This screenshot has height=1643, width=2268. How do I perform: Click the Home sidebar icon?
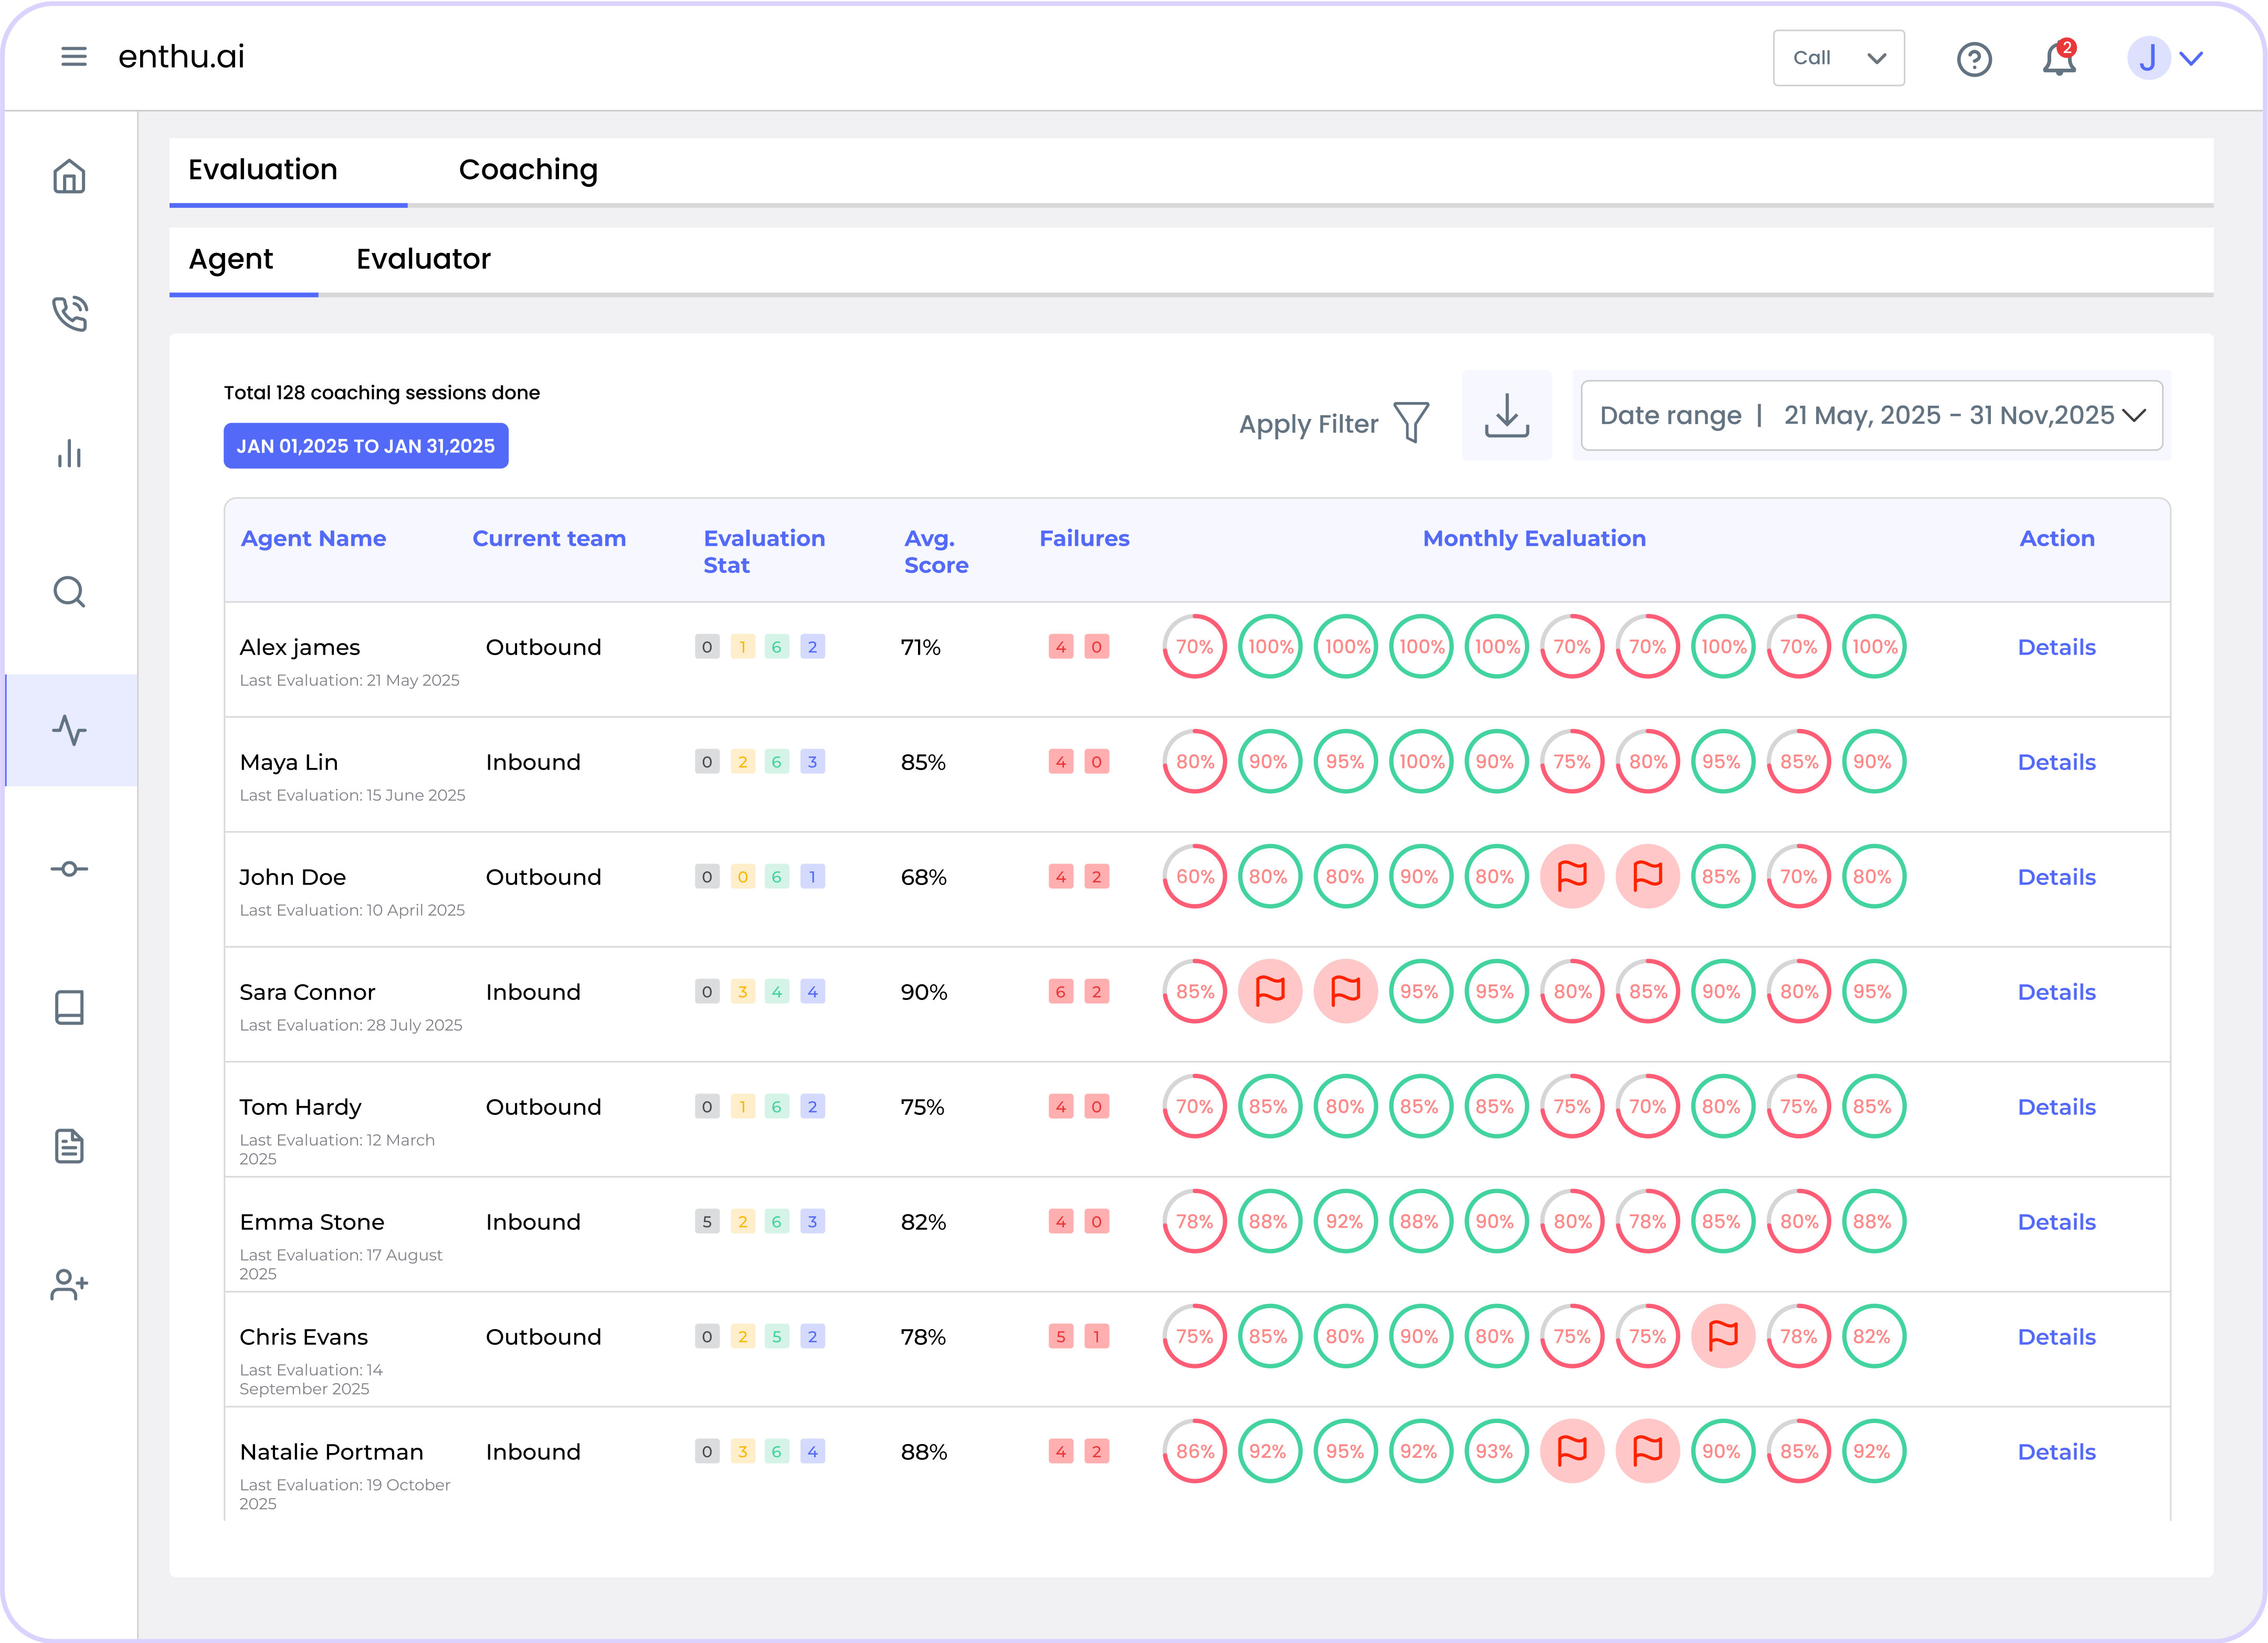69,177
